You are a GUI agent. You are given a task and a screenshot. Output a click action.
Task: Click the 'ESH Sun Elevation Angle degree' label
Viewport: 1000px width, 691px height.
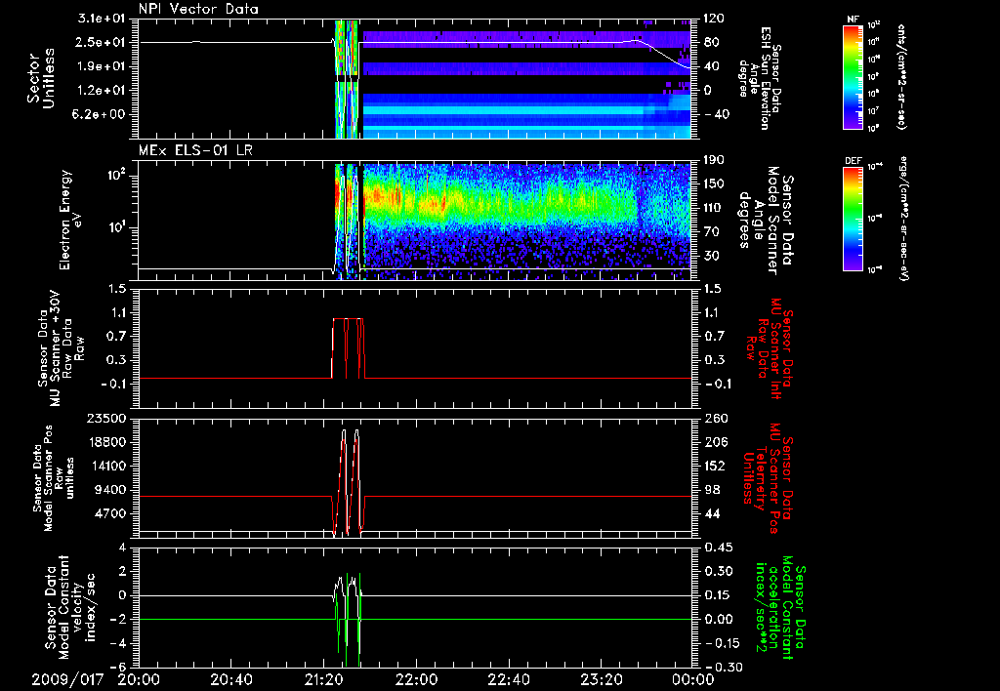tap(758, 78)
